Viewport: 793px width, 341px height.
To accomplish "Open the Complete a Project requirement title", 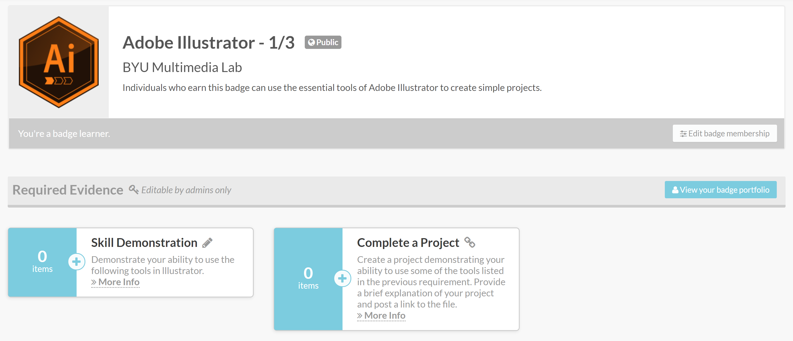I will coord(408,243).
